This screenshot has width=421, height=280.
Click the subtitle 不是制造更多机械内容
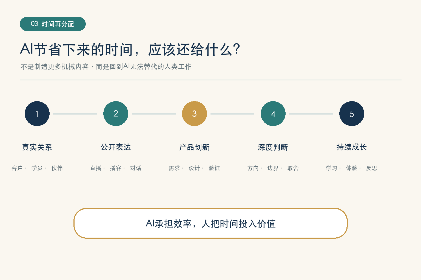[x=106, y=66]
